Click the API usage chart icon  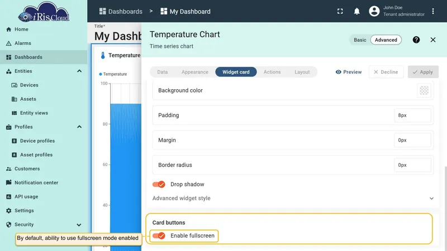(x=8, y=197)
